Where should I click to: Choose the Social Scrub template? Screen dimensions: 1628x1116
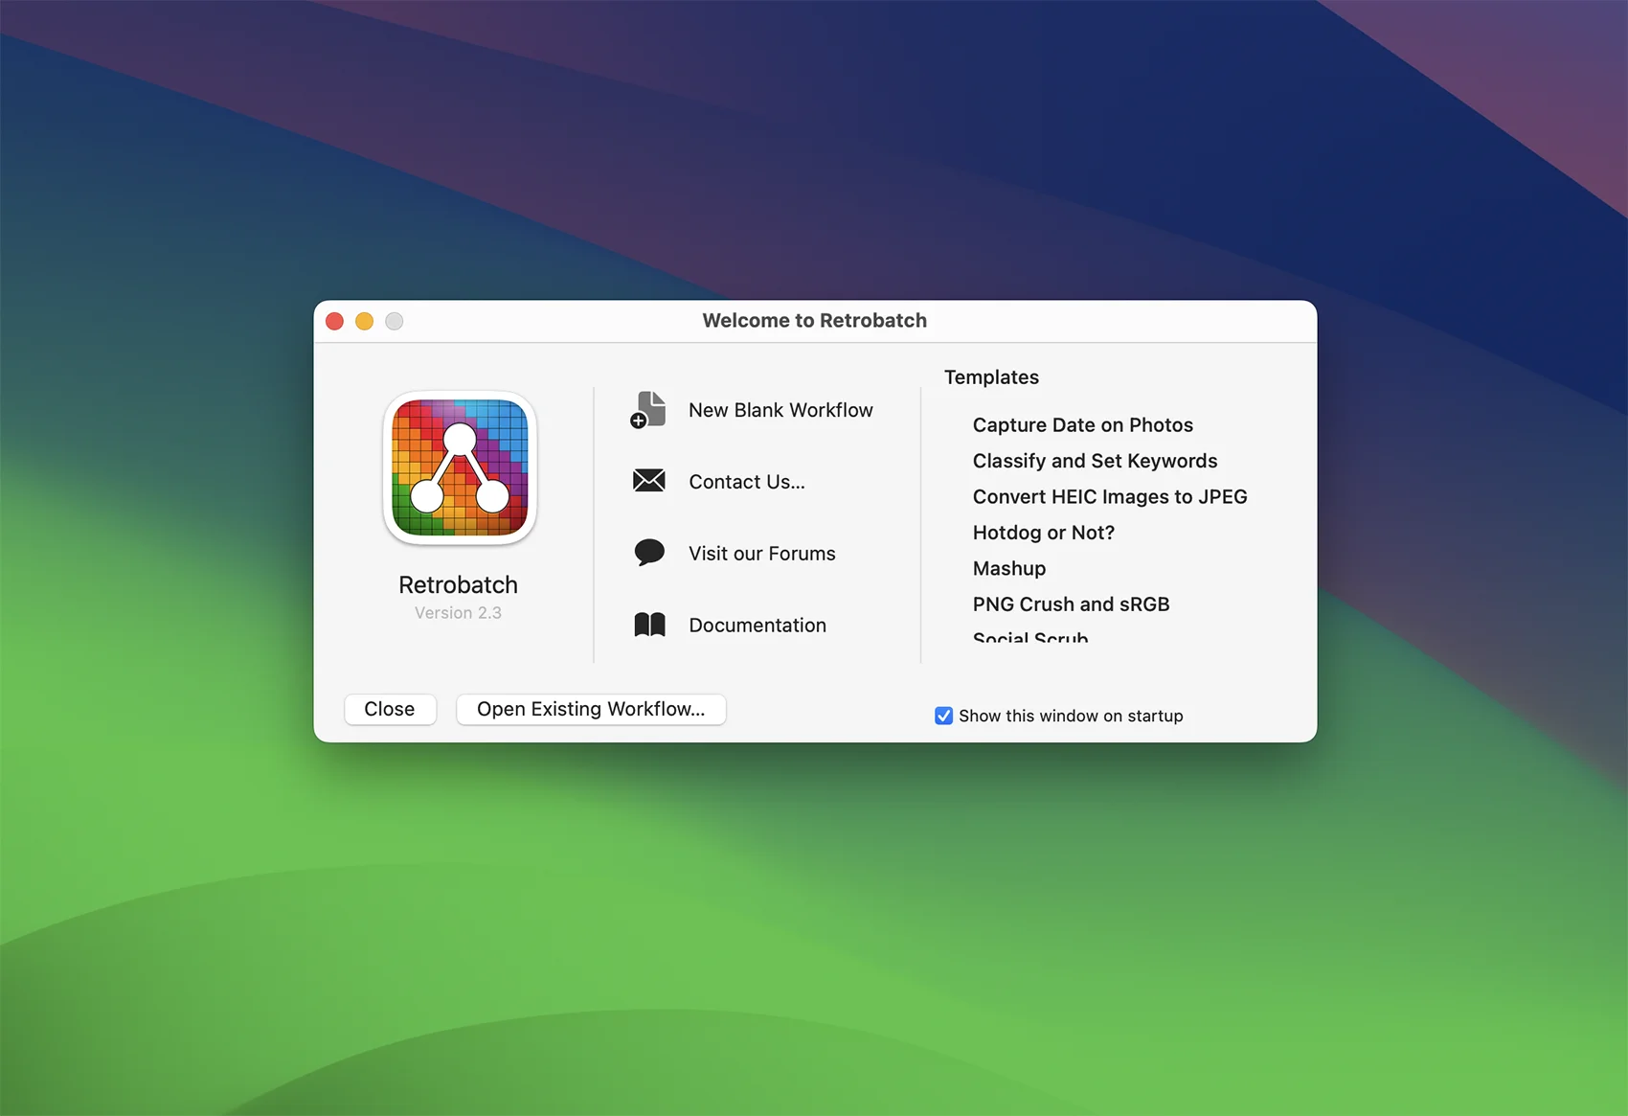[x=1030, y=637]
